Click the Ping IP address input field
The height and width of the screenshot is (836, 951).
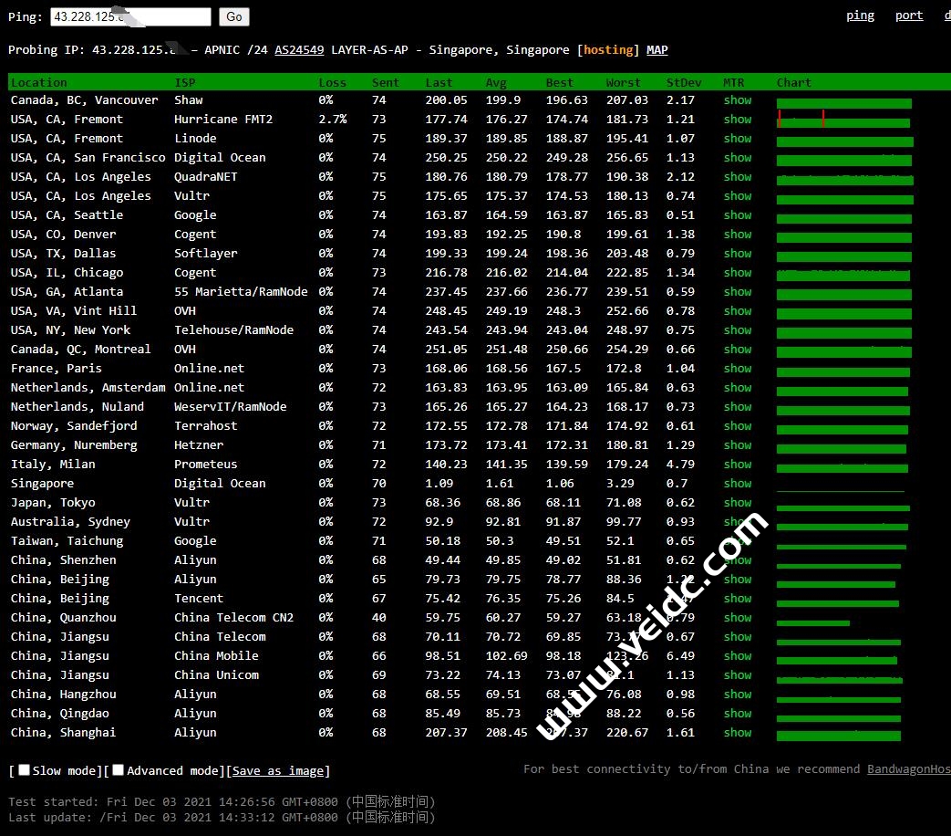(130, 16)
